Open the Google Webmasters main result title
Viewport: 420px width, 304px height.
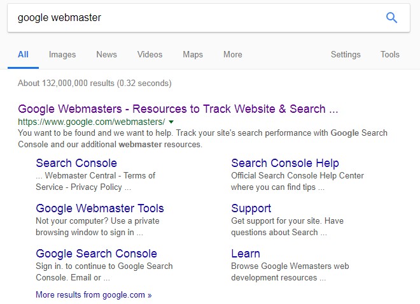[x=178, y=109]
